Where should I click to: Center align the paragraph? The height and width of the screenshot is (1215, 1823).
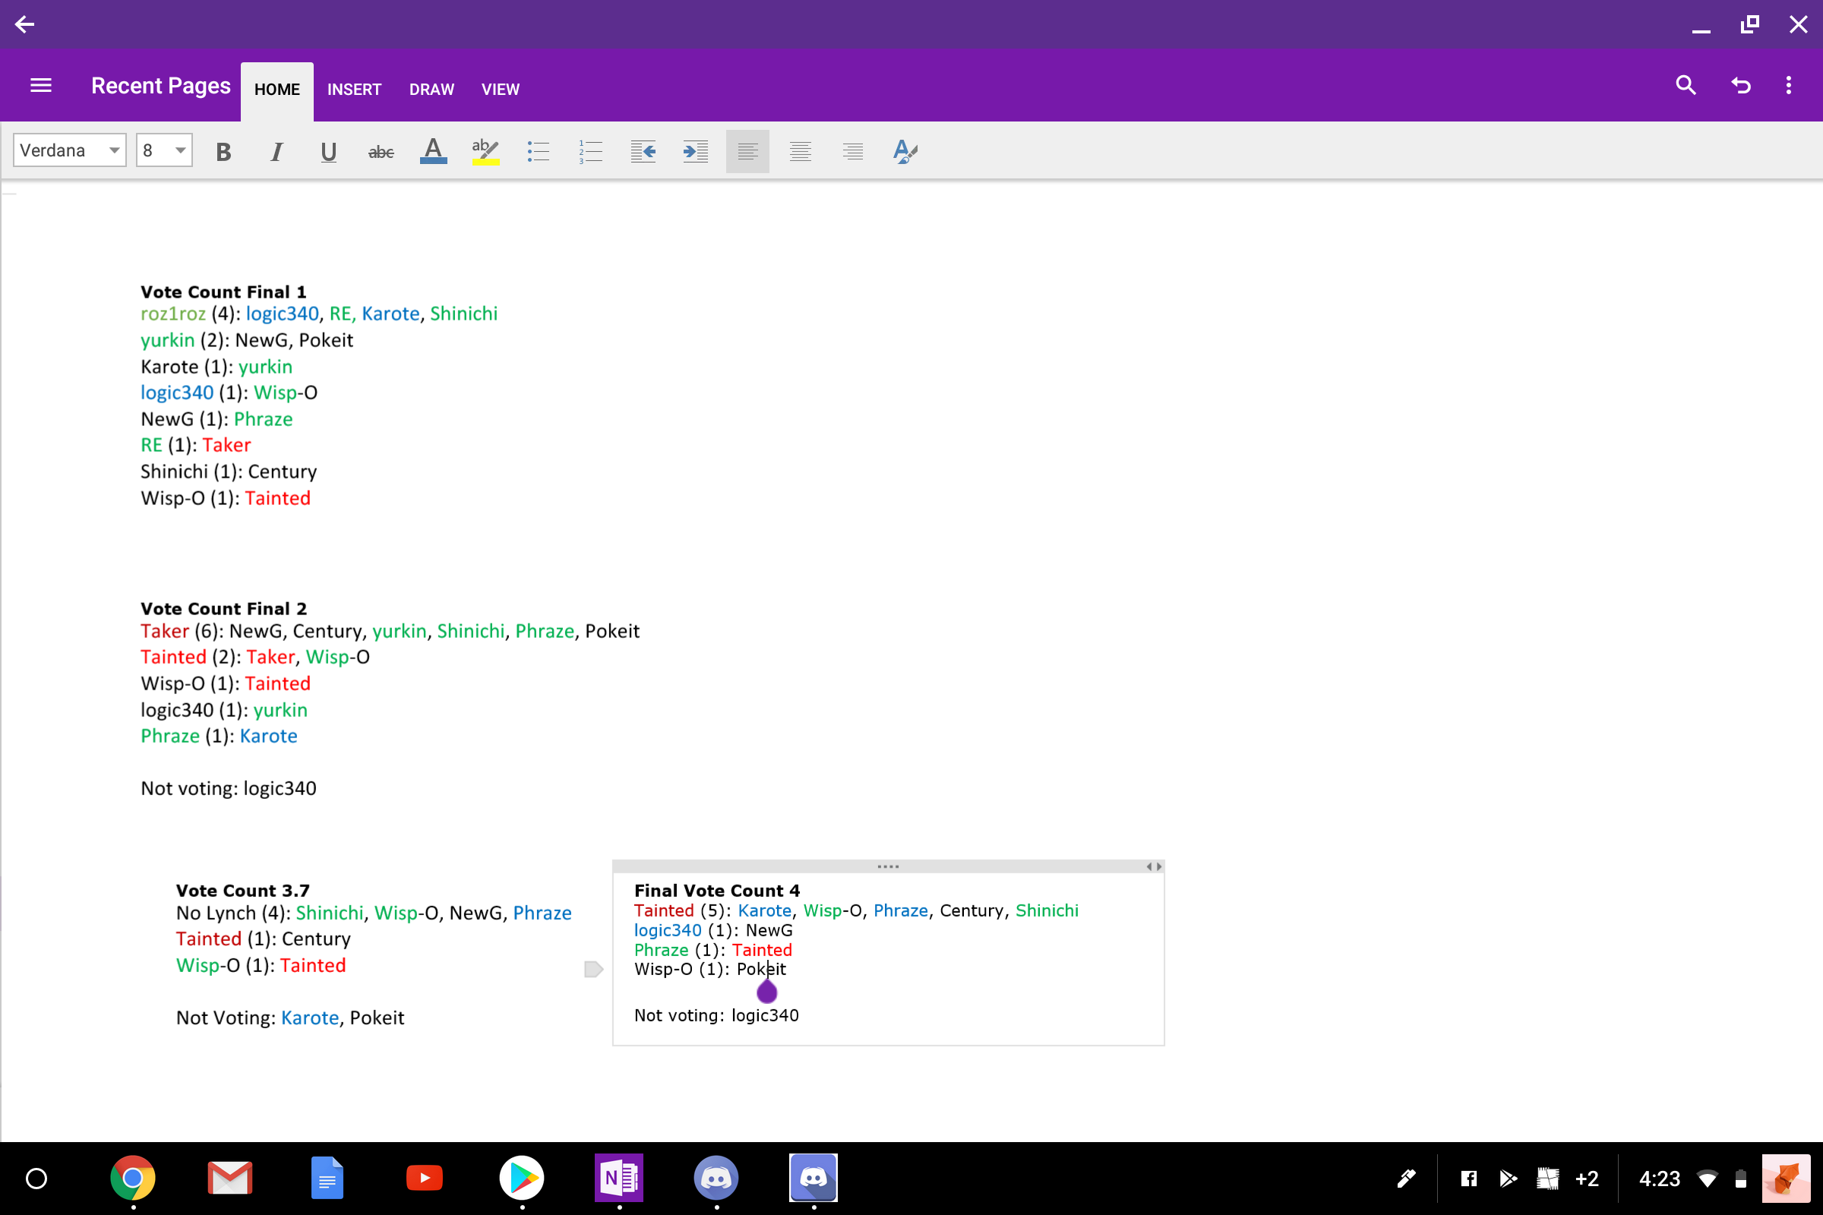click(800, 152)
